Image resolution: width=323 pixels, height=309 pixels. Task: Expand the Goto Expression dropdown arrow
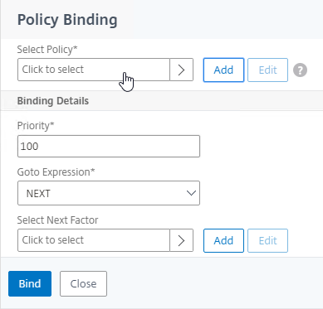click(x=191, y=193)
